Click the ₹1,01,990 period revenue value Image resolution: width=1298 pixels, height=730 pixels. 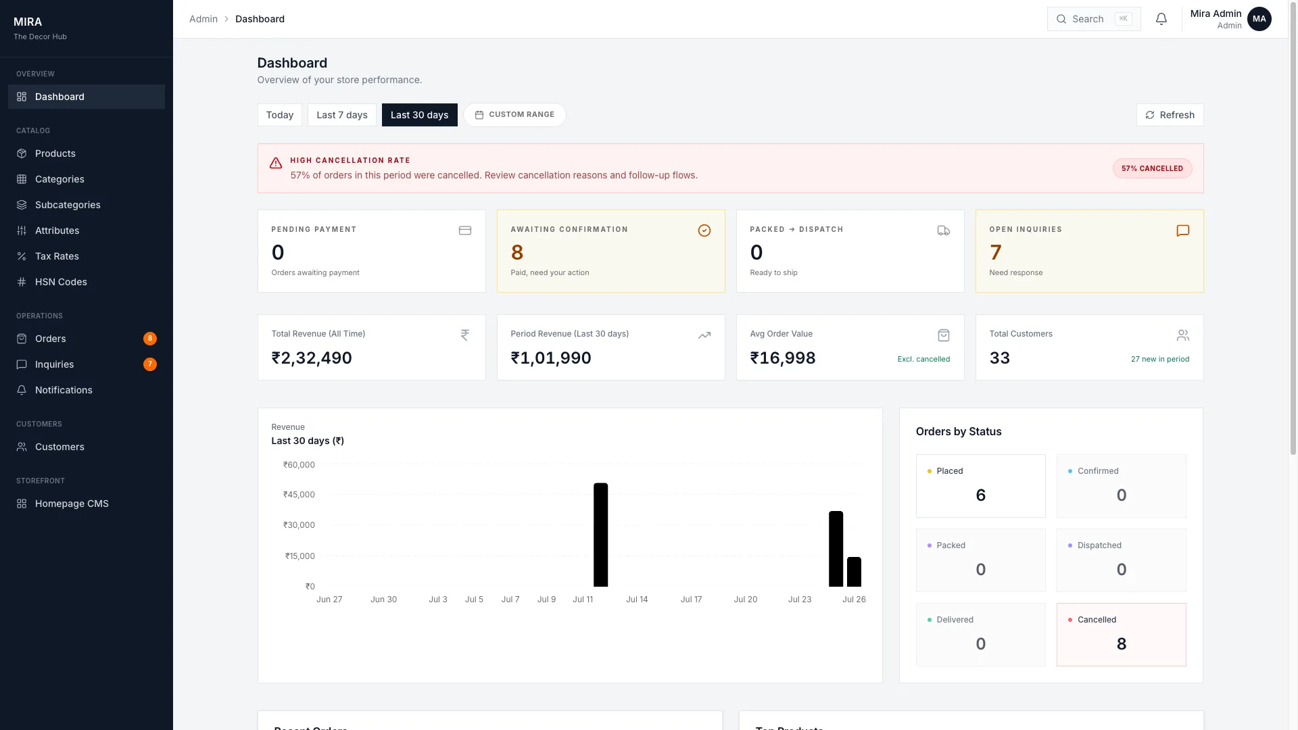pos(551,358)
